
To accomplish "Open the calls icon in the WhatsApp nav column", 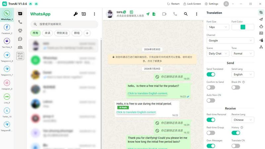I will 20,22.
